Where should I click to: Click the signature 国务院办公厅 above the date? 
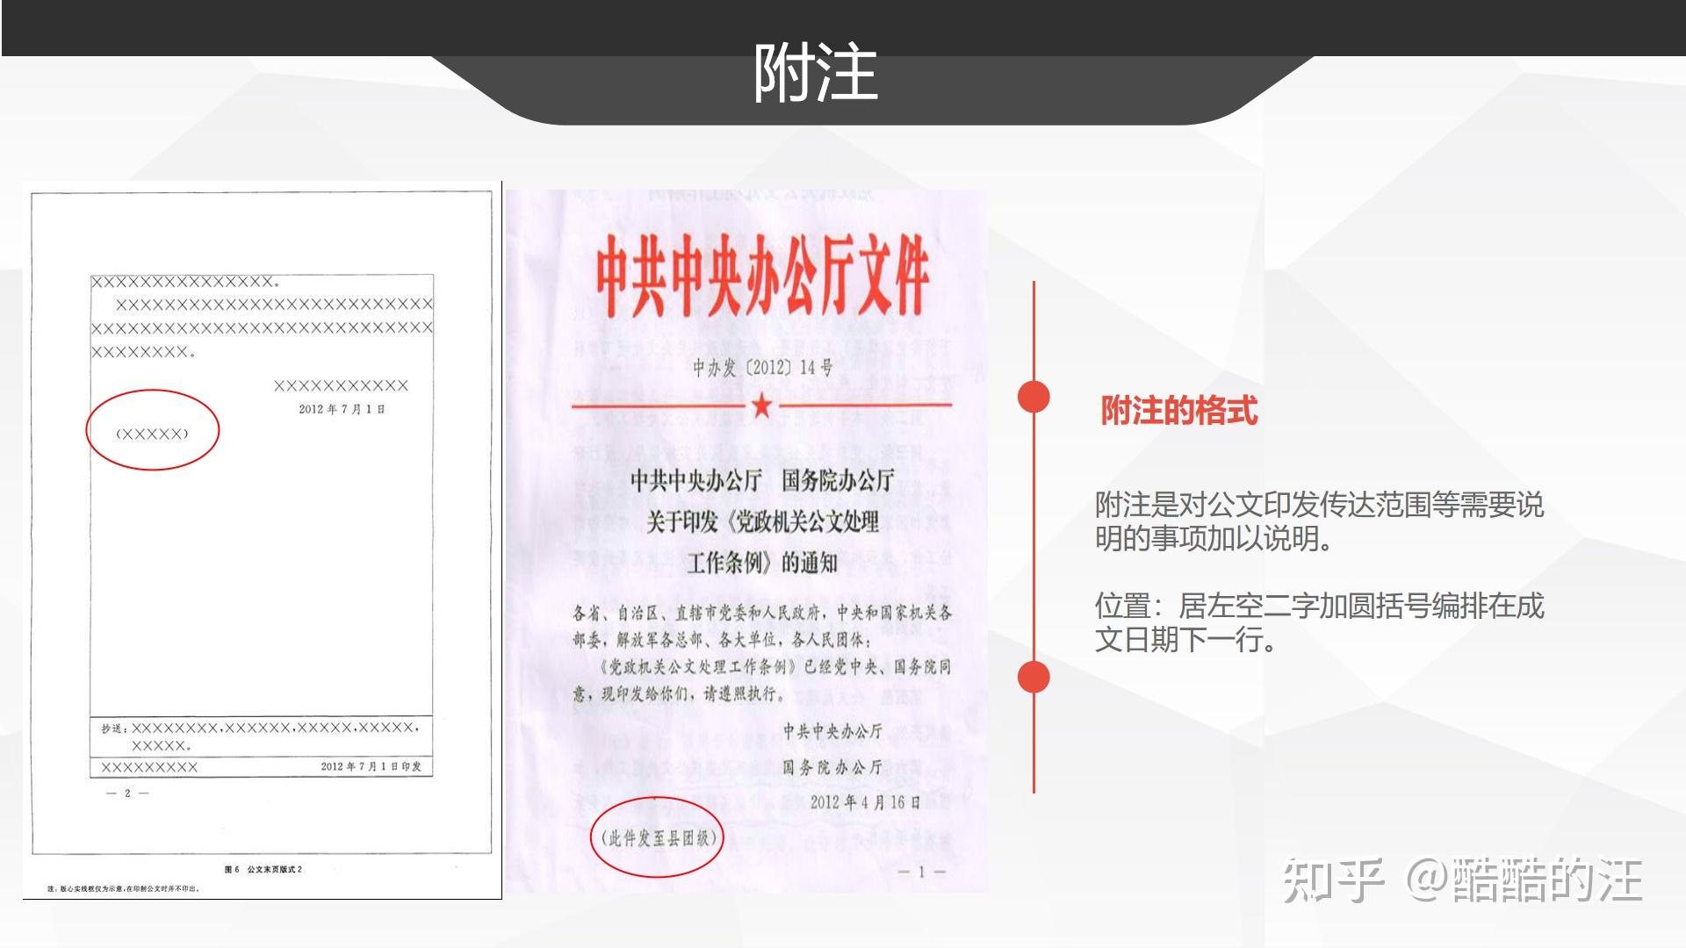point(832,767)
